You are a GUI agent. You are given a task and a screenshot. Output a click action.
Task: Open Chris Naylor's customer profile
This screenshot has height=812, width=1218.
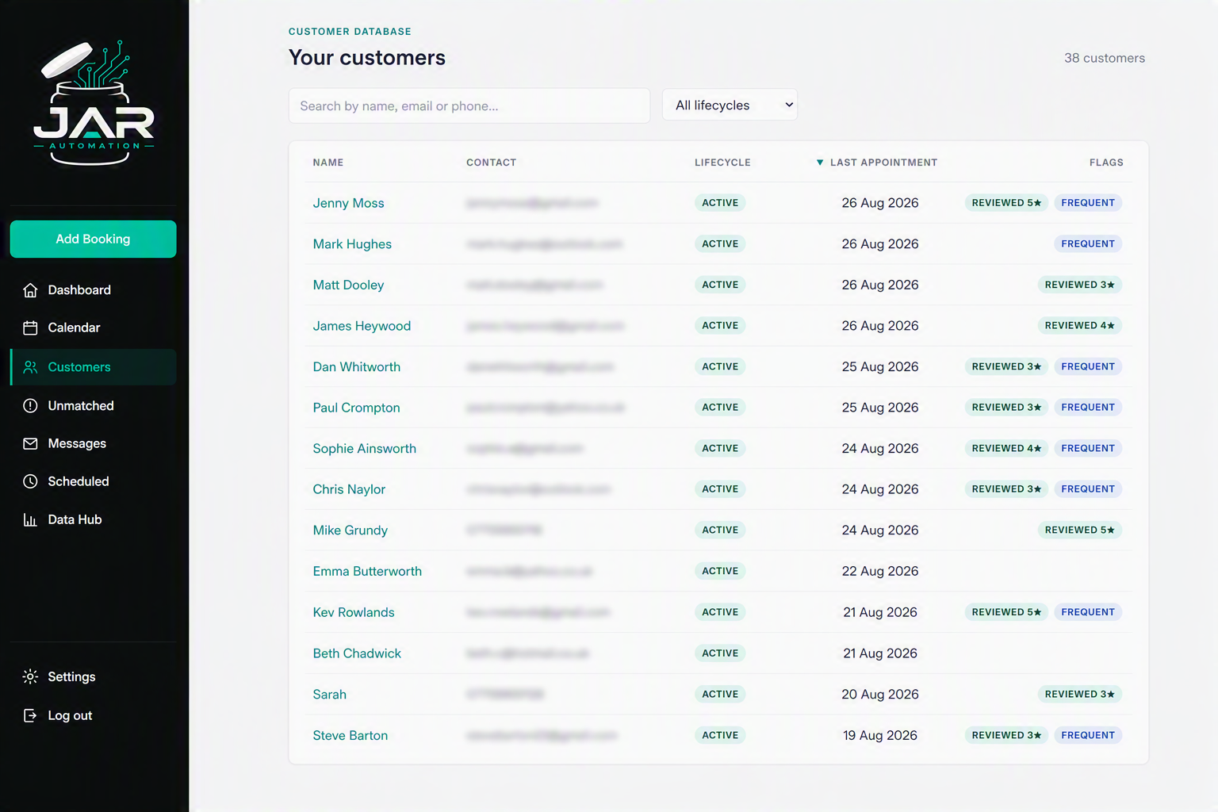click(x=349, y=489)
